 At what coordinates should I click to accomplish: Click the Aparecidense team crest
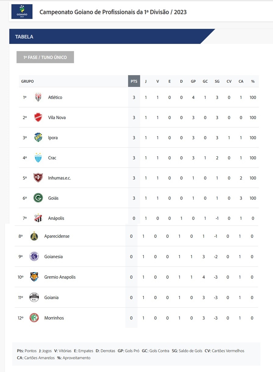click(34, 236)
